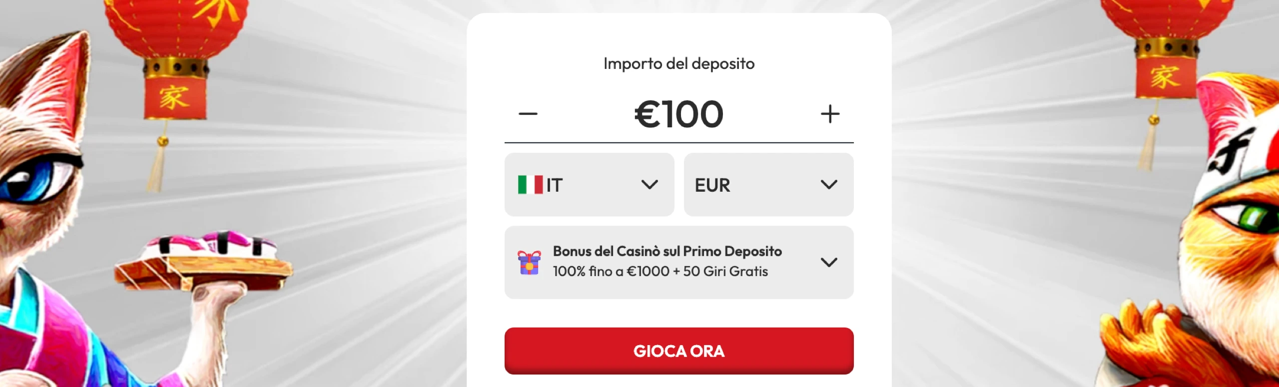
Task: Click the Importo del deposito heading
Action: [x=678, y=63]
